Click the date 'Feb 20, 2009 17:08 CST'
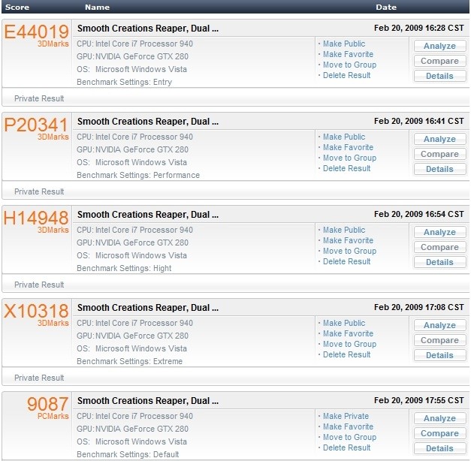Image resolution: width=471 pixels, height=461 pixels. click(x=418, y=308)
